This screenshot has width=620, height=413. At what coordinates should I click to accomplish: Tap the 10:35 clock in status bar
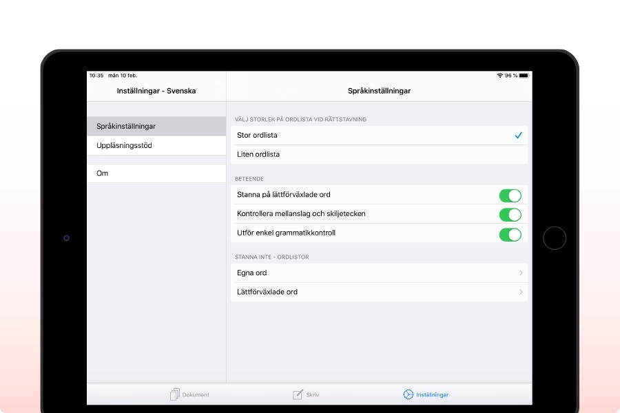[96, 76]
